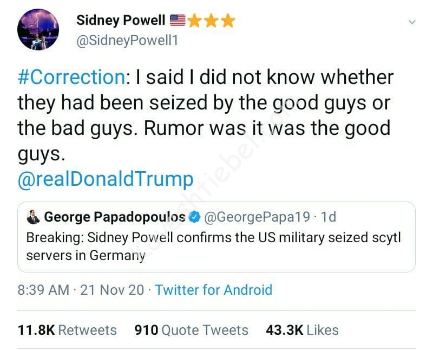433x350 pixels.
Task: Click the #Correction hashtag
Action: (x=71, y=77)
